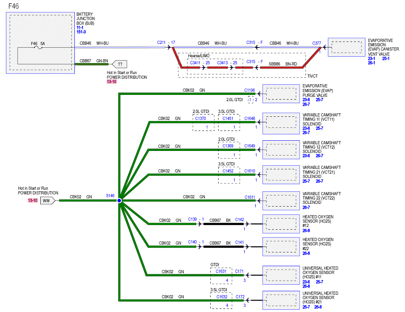Select connector label C1649
The height and width of the screenshot is (312, 405).
click(x=250, y=146)
